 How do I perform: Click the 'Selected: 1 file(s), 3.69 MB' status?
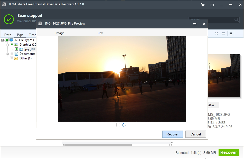click(196, 153)
